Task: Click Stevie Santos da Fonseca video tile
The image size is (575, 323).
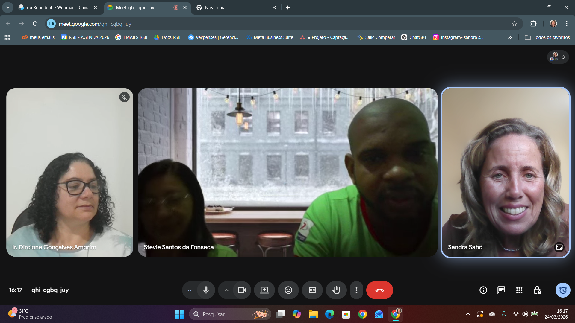Action: 287,172
